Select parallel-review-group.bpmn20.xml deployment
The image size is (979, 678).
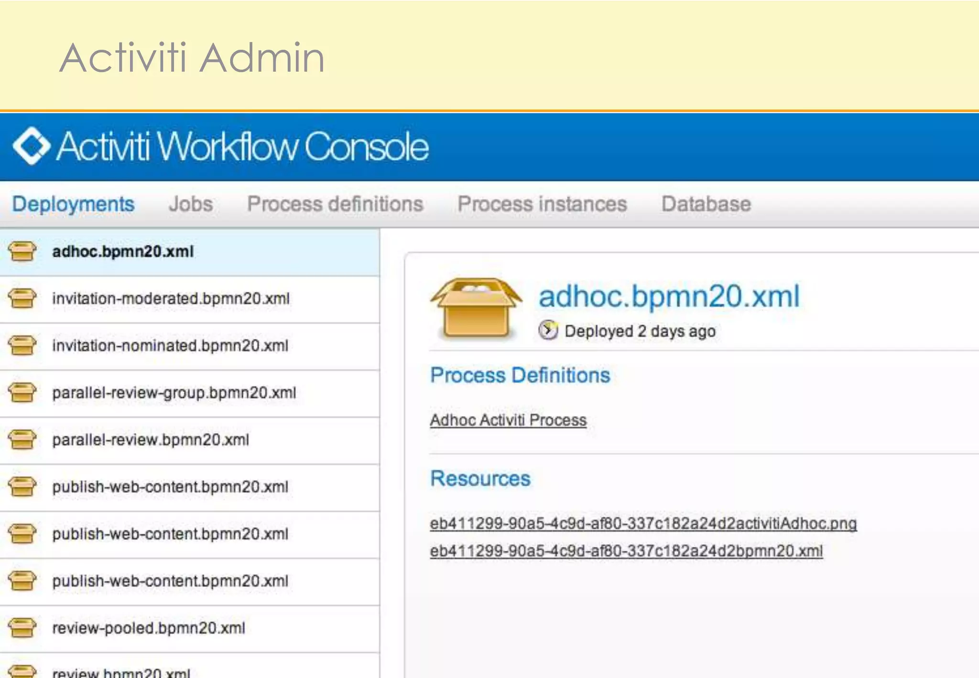(x=190, y=393)
